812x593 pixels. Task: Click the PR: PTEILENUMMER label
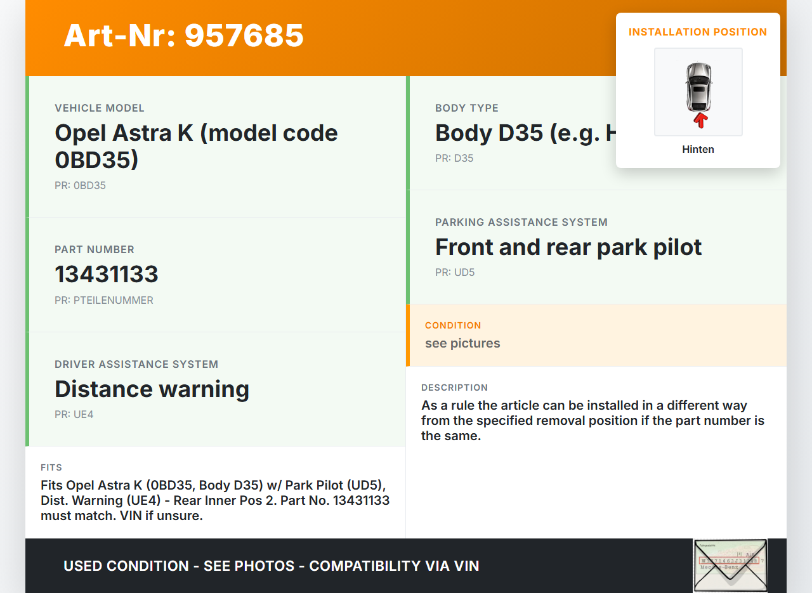(103, 300)
